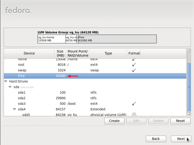Collapse the sda4 extended partition
This screenshot has width=194, height=145.
pos(15,109)
